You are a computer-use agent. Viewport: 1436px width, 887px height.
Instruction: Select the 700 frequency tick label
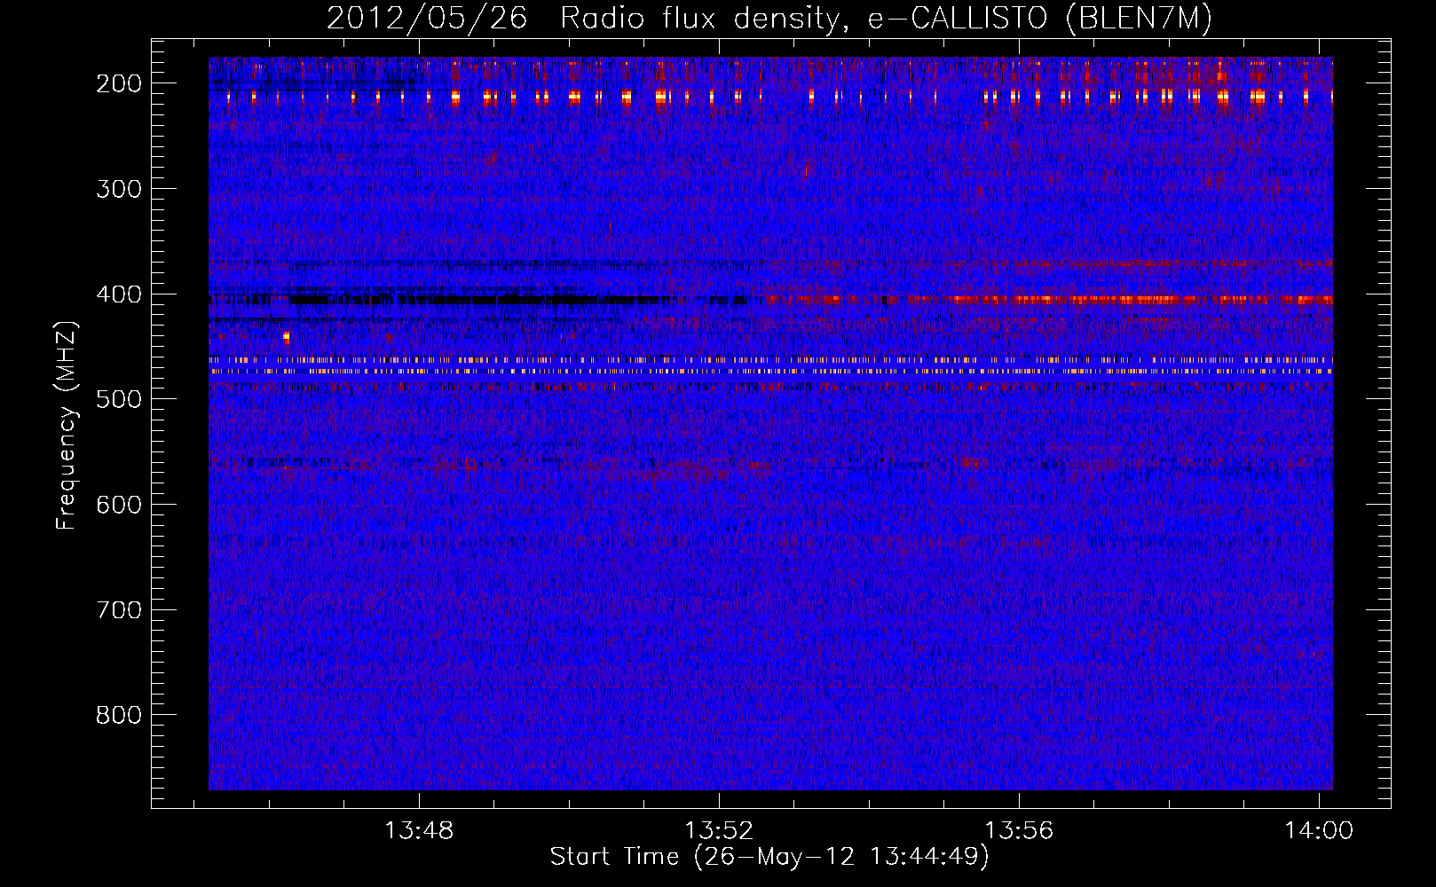pyautogui.click(x=119, y=610)
